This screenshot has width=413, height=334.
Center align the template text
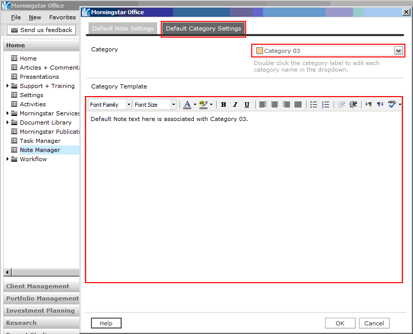275,105
